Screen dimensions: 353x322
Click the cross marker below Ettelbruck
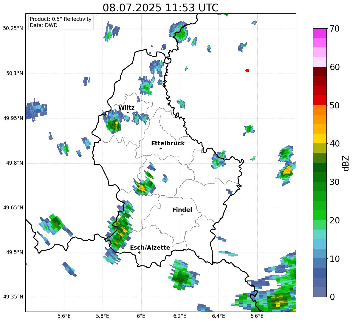click(x=161, y=148)
